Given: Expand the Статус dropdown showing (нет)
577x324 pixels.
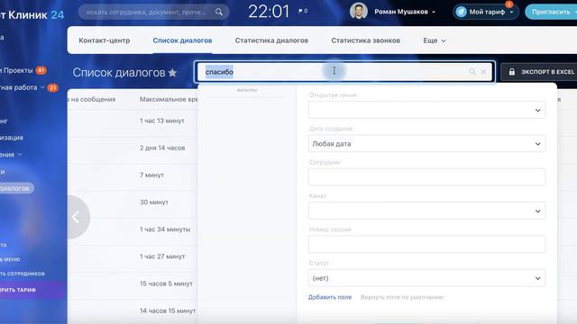Looking at the screenshot, I should (426, 278).
